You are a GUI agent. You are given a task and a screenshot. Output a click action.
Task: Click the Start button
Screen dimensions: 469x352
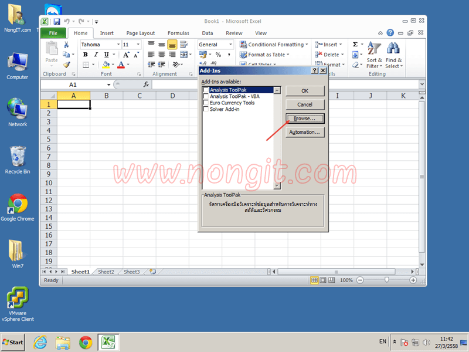pyautogui.click(x=13, y=343)
